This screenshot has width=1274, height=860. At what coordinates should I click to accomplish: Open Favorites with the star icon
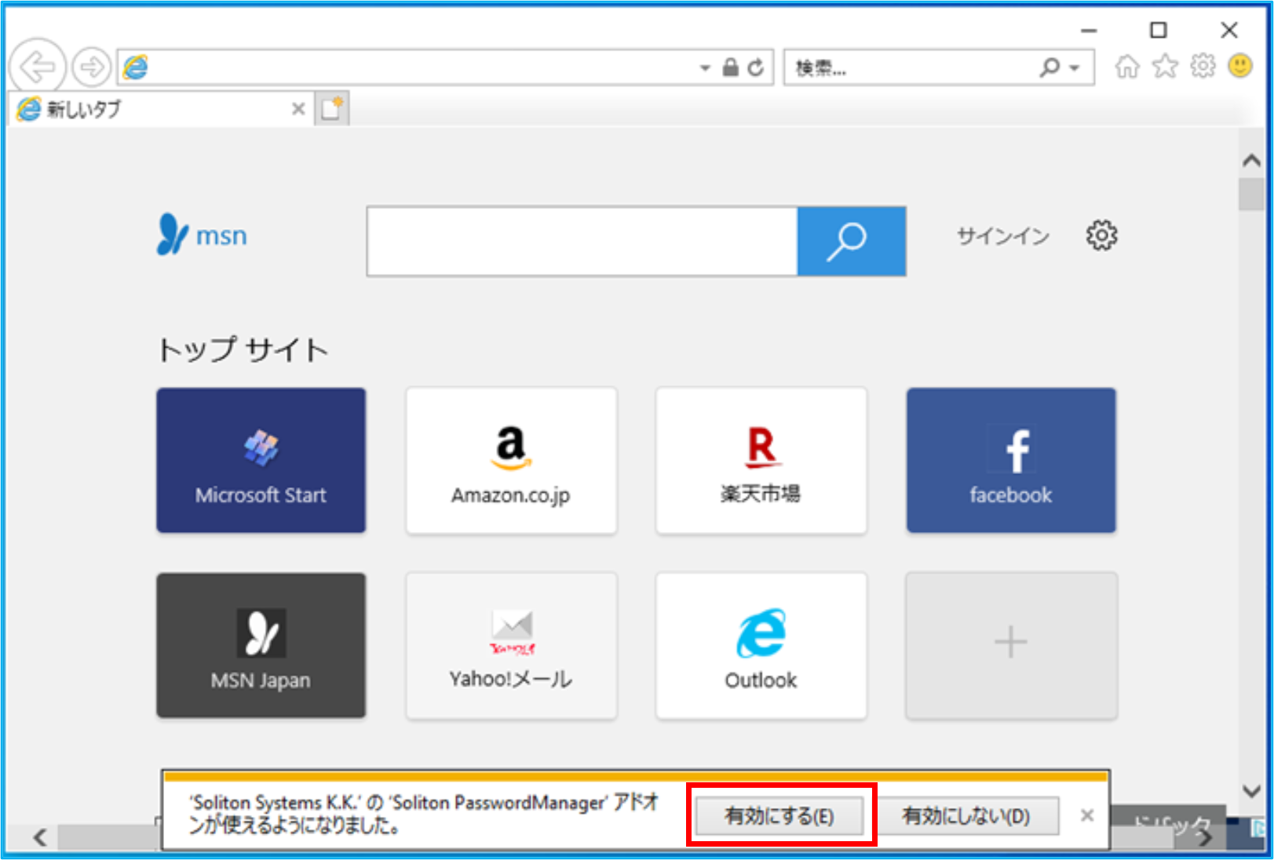point(1165,67)
